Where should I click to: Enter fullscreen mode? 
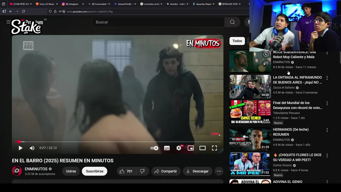(x=214, y=148)
